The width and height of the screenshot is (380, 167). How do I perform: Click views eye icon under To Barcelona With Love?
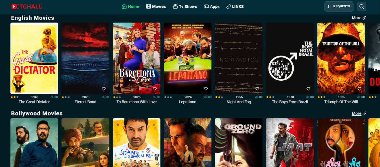154,97
